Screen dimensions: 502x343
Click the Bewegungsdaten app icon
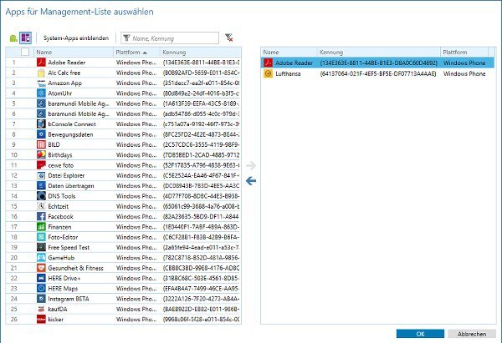coord(41,134)
